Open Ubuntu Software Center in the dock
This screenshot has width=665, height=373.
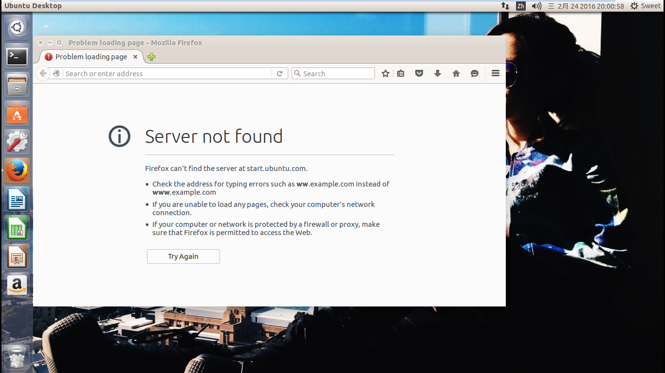click(x=17, y=114)
